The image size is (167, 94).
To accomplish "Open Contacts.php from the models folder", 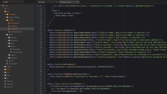I will click(15, 23).
